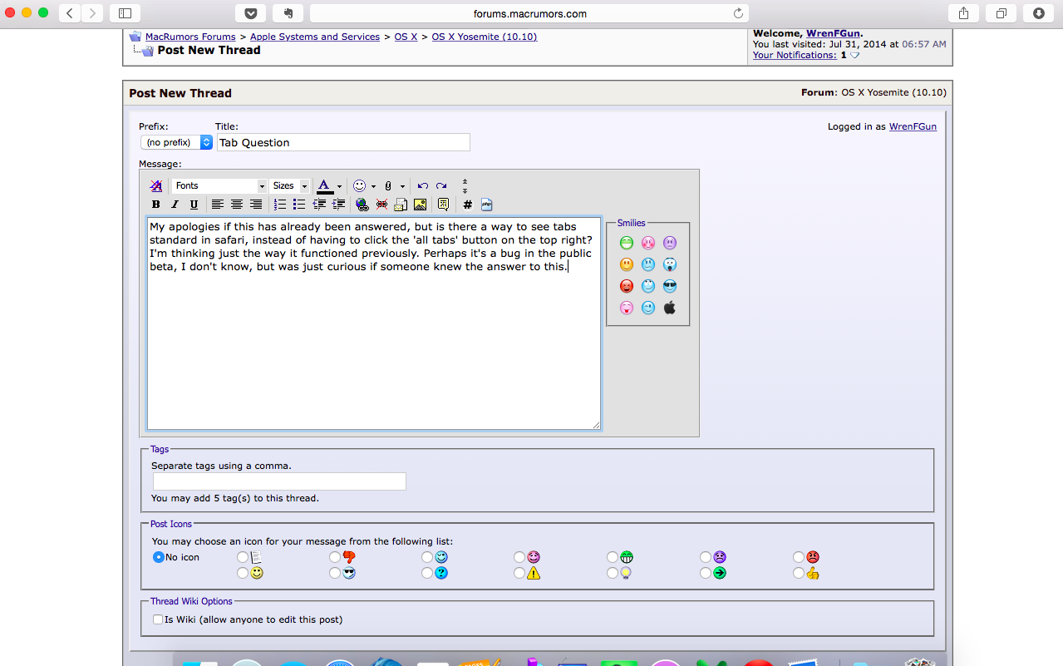Choose the lightbulb post icon radio
The width and height of the screenshot is (1063, 666).
(x=613, y=573)
